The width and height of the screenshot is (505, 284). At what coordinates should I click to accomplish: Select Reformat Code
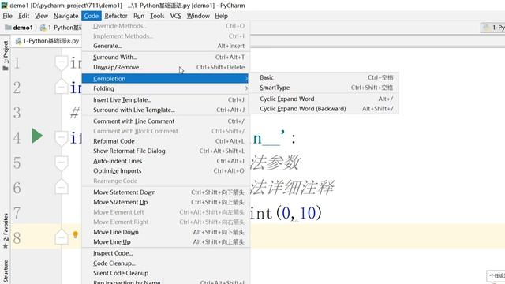(166, 141)
